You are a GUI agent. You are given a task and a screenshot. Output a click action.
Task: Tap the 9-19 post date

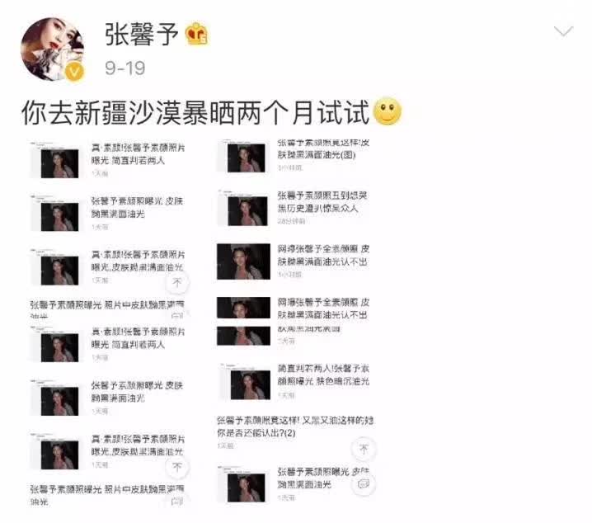point(125,68)
